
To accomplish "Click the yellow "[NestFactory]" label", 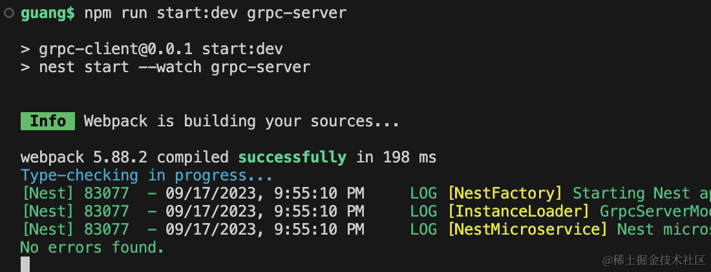I will pos(505,193).
